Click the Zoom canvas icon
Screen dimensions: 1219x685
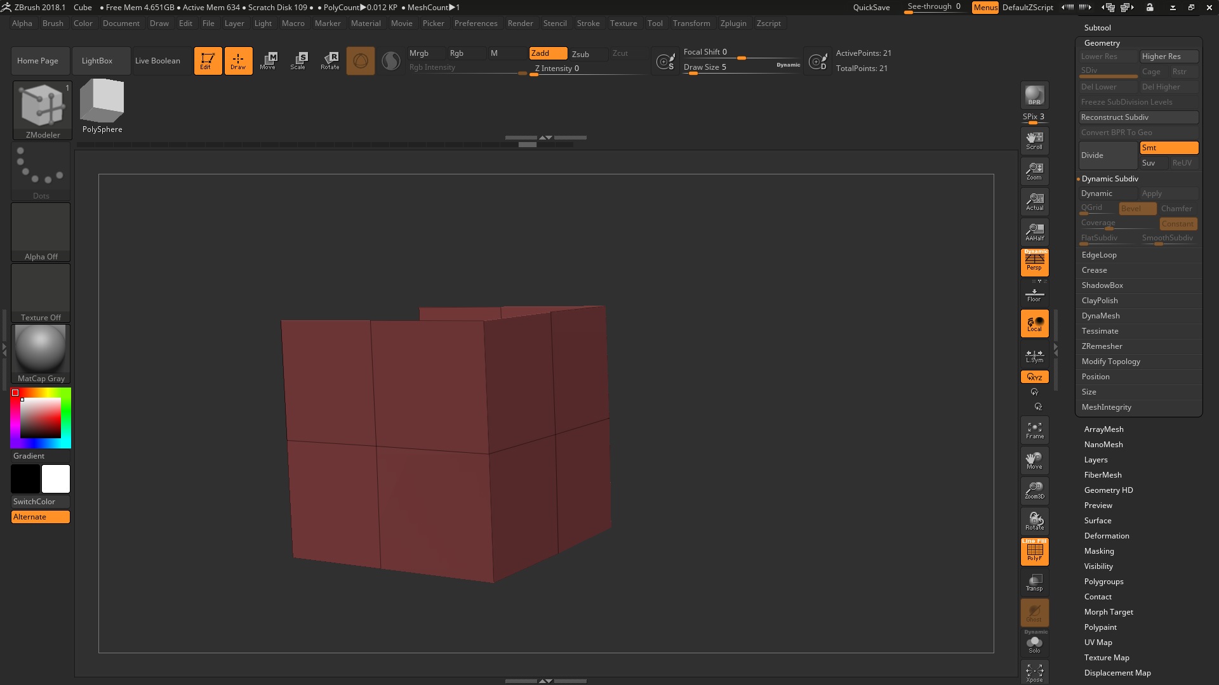pos(1035,171)
